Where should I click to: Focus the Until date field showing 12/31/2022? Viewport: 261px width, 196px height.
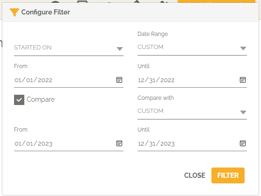coord(192,80)
